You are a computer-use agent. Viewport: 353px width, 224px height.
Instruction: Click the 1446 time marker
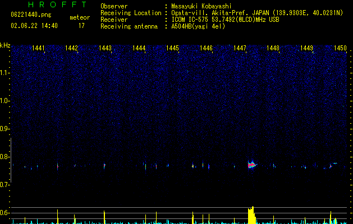tap(206, 48)
